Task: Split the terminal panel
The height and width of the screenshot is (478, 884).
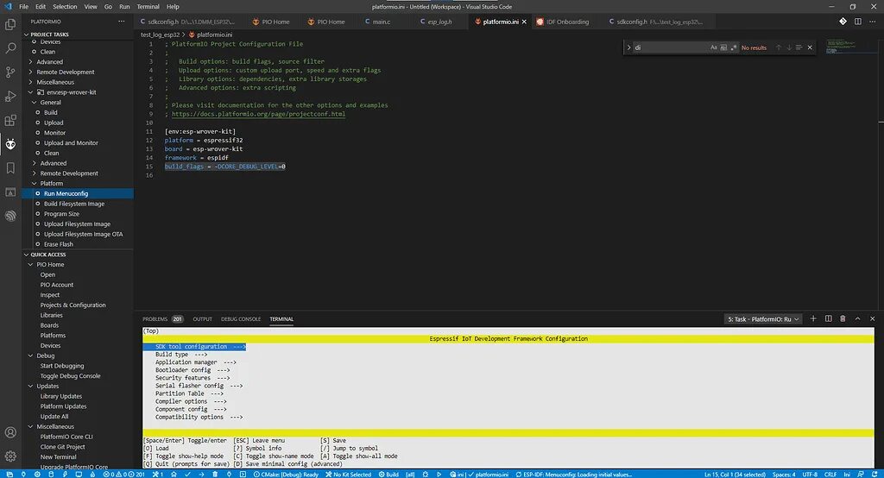Action: click(828, 319)
